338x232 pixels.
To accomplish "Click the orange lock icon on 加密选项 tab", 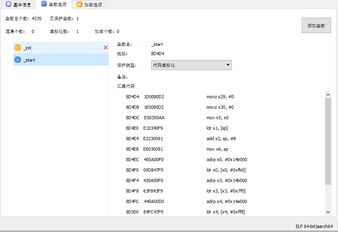I will point(79,4).
